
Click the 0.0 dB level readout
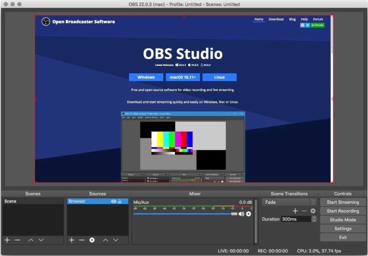coord(245,202)
